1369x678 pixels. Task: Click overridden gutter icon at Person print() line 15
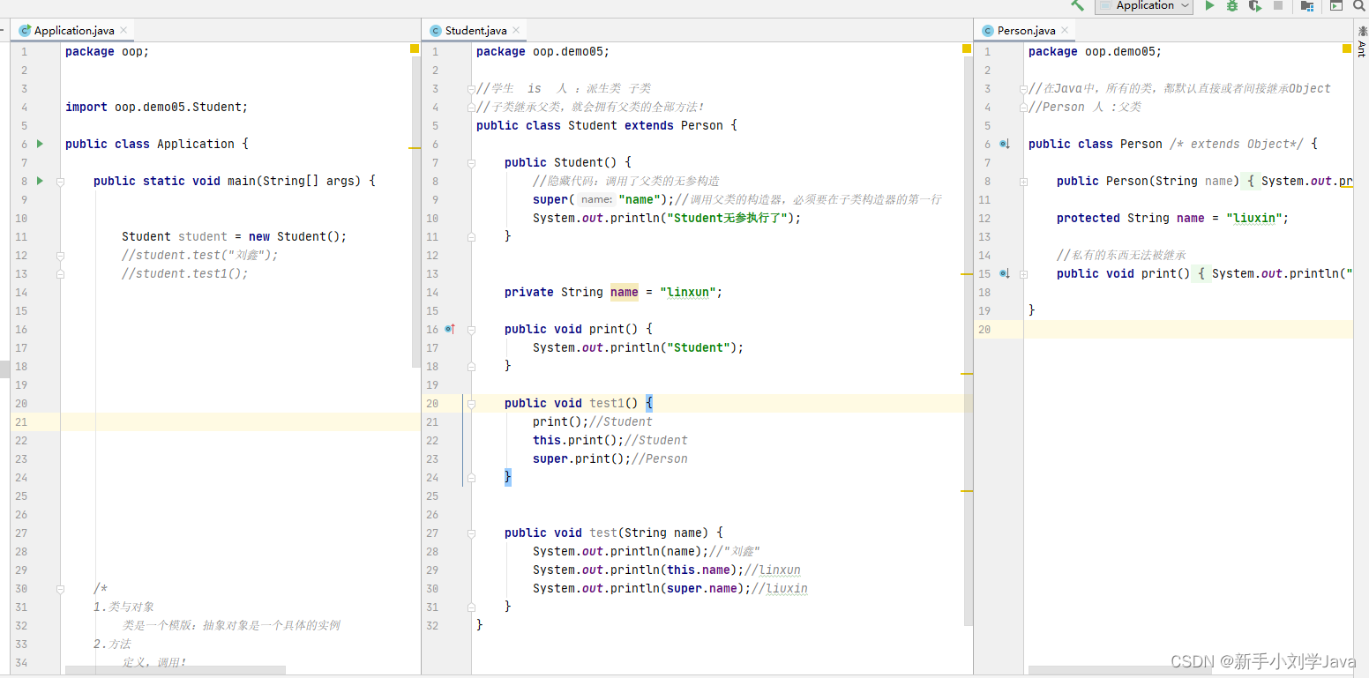[x=1005, y=273]
